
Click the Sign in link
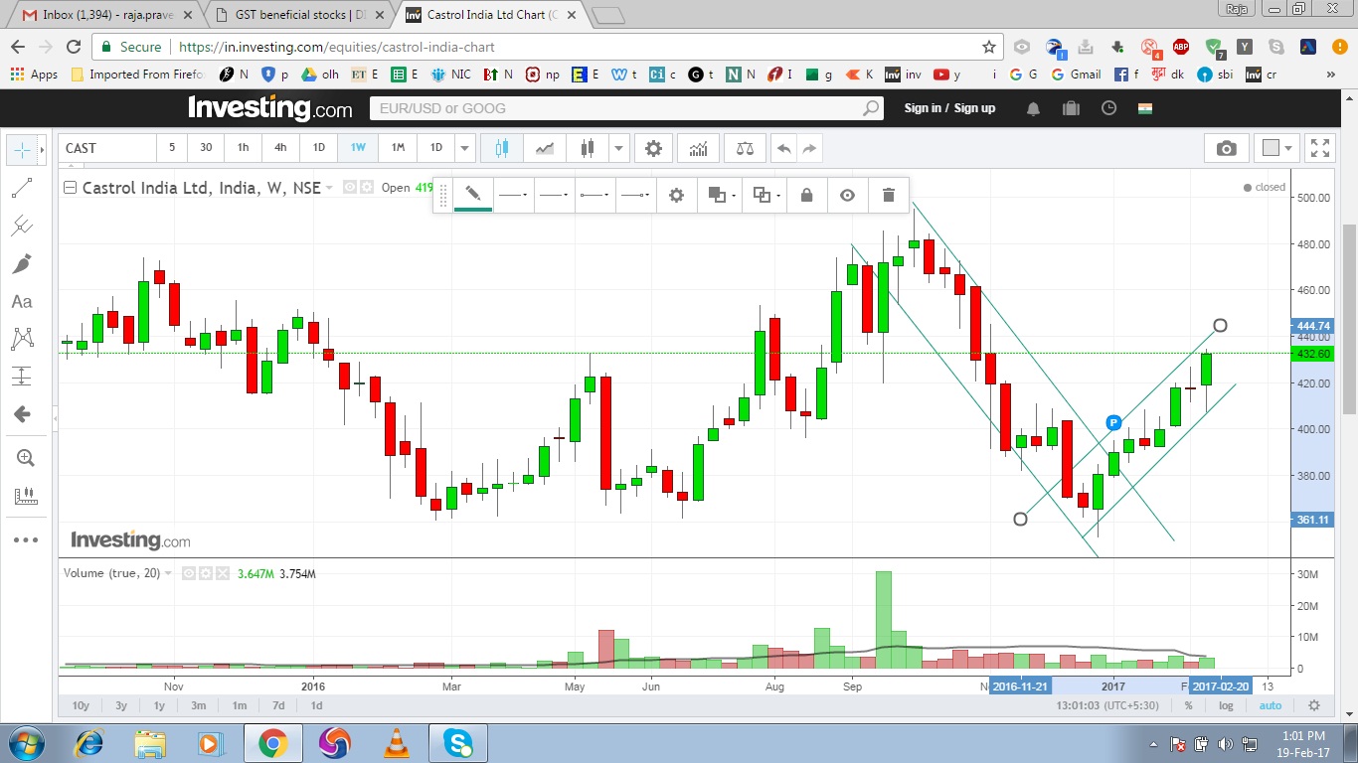tap(923, 108)
